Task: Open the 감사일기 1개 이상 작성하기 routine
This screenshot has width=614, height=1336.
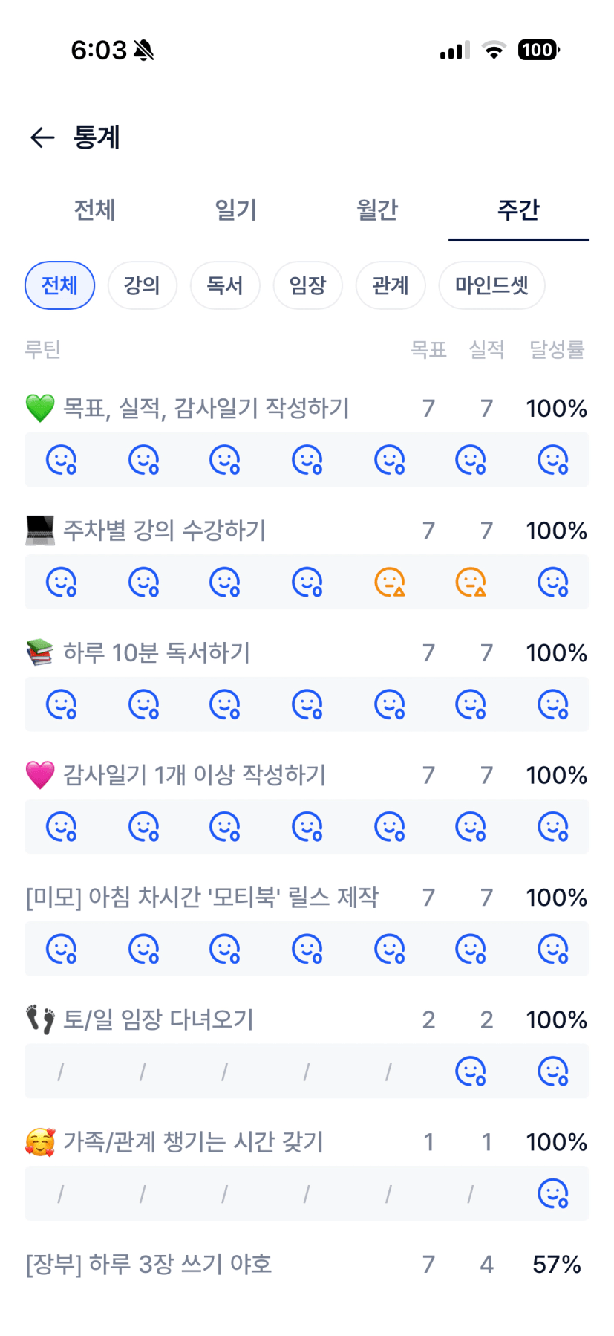Action: (x=195, y=775)
